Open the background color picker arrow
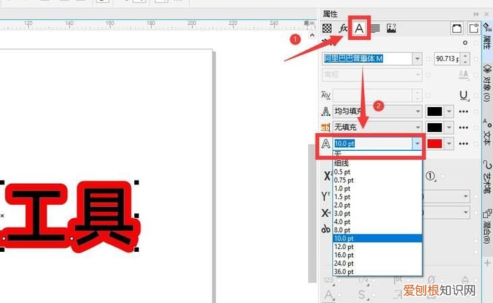 [x=449, y=127]
